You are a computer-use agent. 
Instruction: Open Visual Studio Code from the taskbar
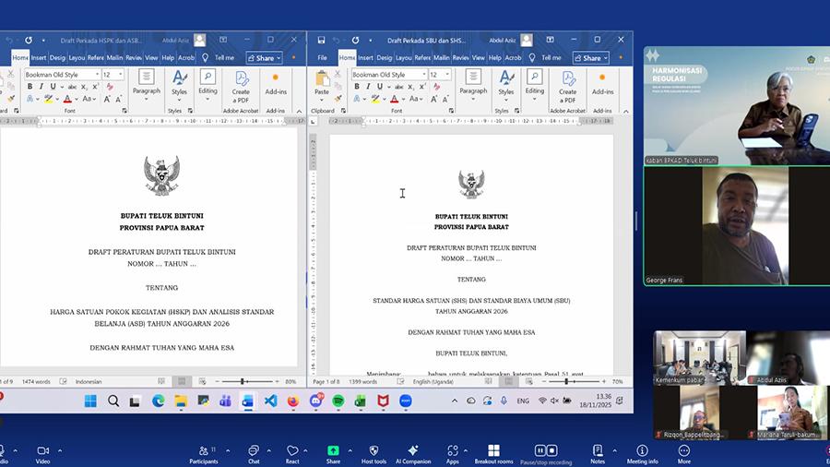click(271, 401)
